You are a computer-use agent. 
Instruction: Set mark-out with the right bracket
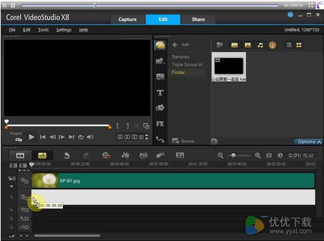(x=127, y=126)
